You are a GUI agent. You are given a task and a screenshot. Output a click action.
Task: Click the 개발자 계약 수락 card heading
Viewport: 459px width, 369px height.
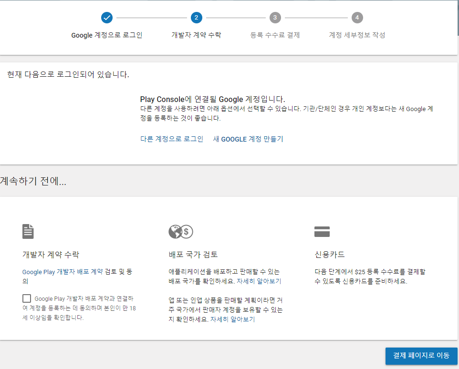coord(51,255)
